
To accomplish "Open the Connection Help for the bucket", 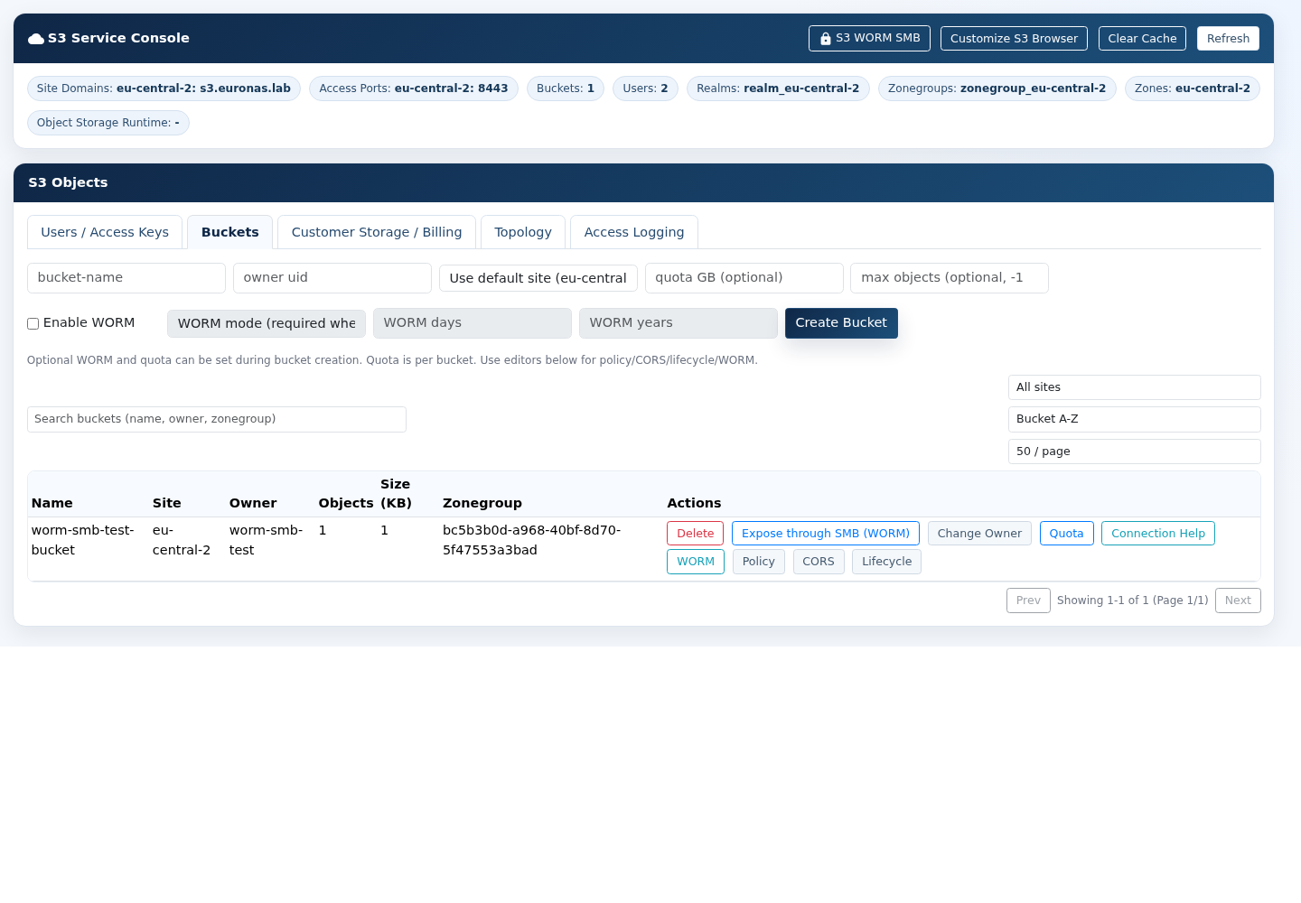I will tap(1158, 534).
